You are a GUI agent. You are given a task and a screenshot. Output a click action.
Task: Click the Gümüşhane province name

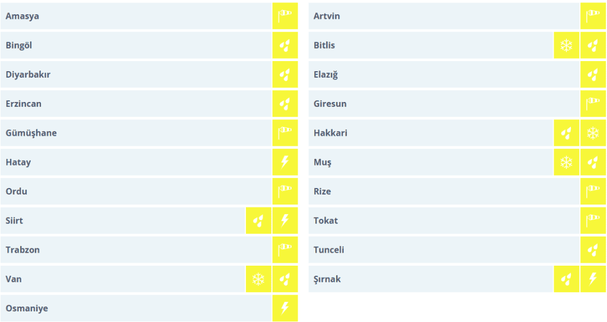point(31,133)
